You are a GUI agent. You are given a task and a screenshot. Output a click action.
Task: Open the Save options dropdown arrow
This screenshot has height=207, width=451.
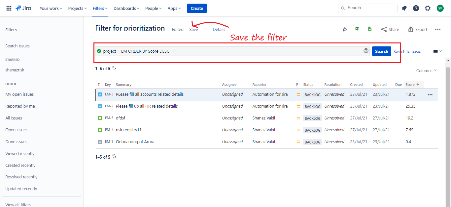[206, 29]
